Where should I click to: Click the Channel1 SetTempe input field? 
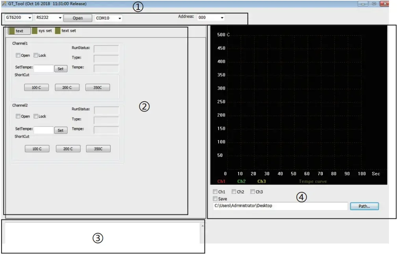[44, 69]
